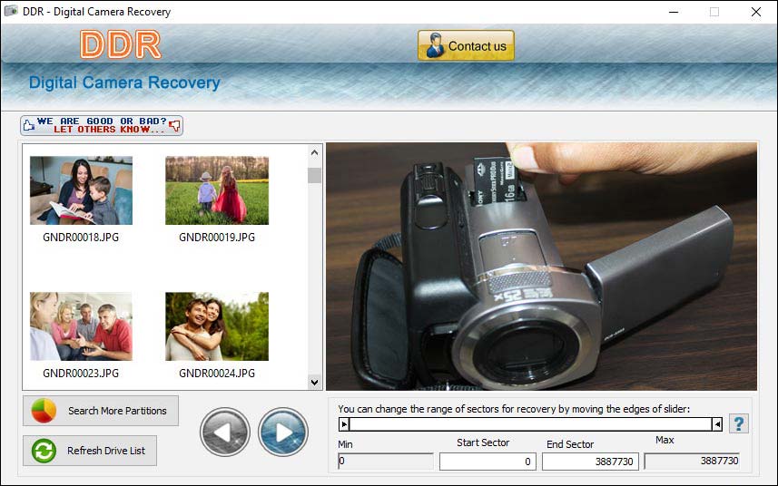Click the Min value field
778x486 pixels.
386,462
